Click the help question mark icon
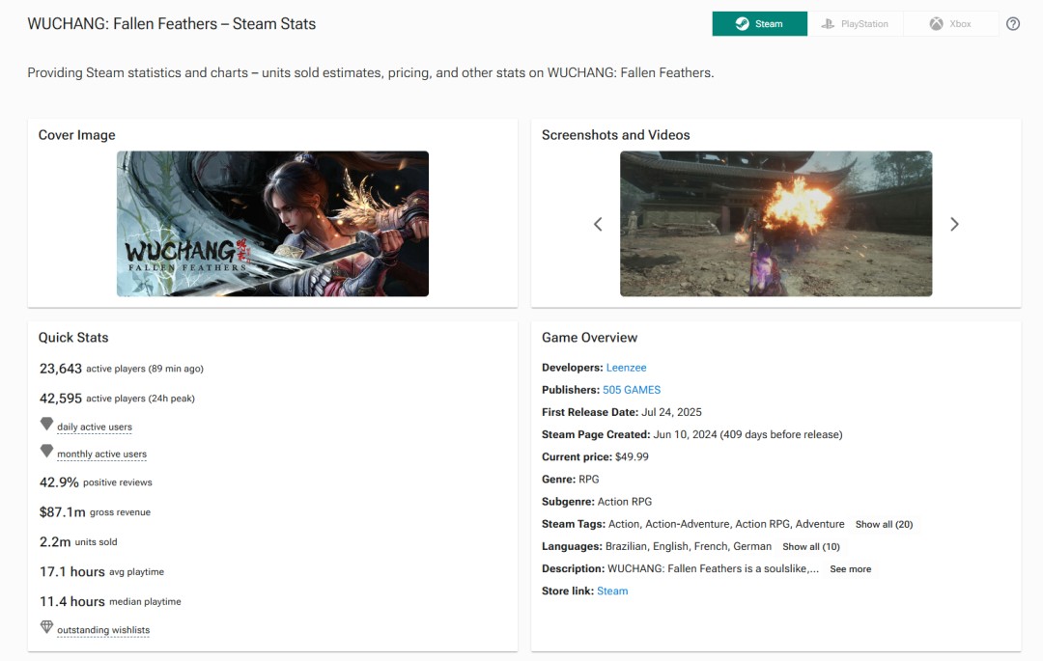 [x=1013, y=24]
